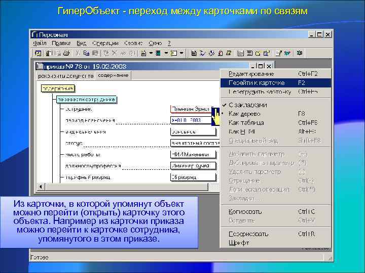The height and width of the screenshot is (273, 365).
Task: Open the ? help menu
Action: pyautogui.click(x=169, y=43)
